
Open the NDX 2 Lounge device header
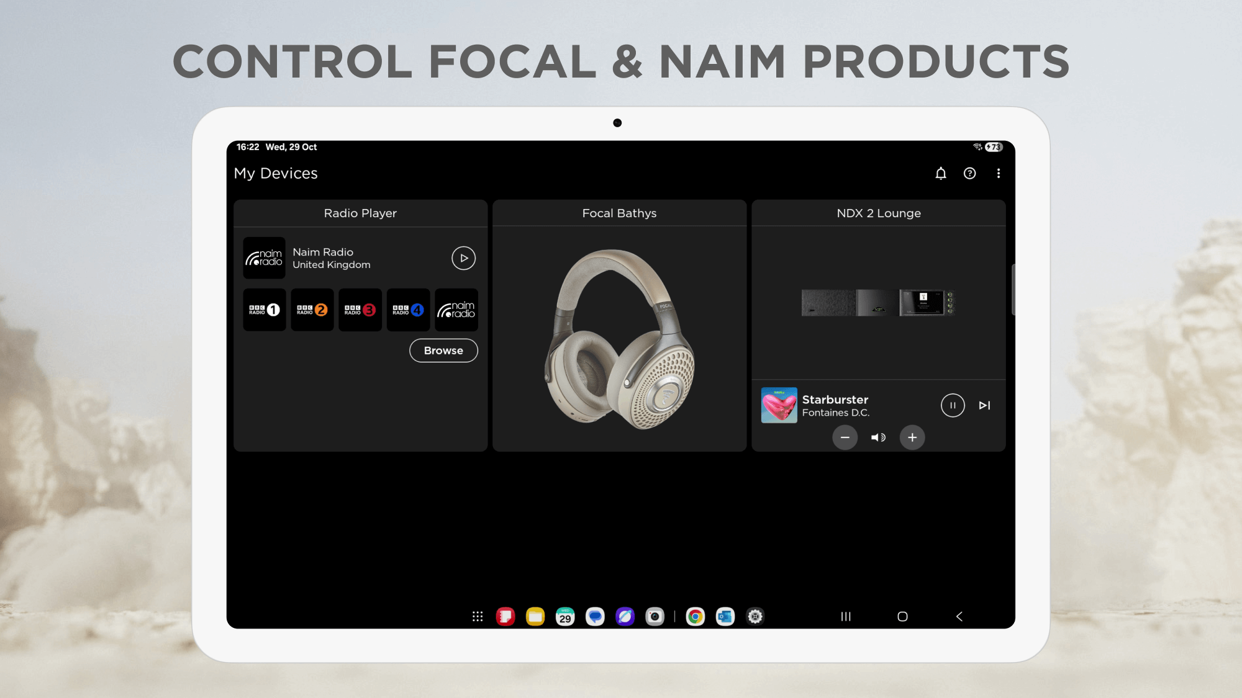[x=878, y=213]
